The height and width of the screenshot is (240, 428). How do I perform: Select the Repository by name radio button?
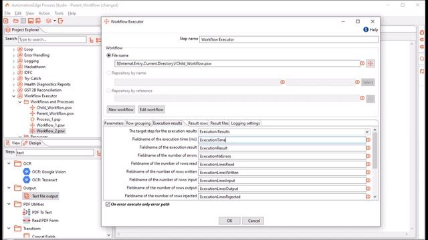tap(108, 73)
